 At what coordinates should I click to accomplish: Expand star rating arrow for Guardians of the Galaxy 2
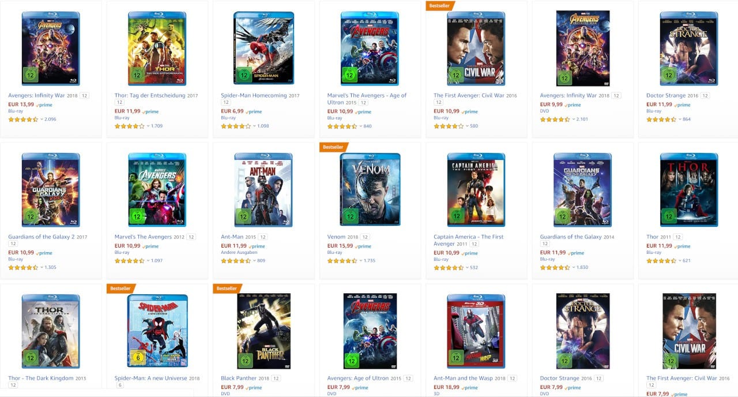click(x=42, y=268)
